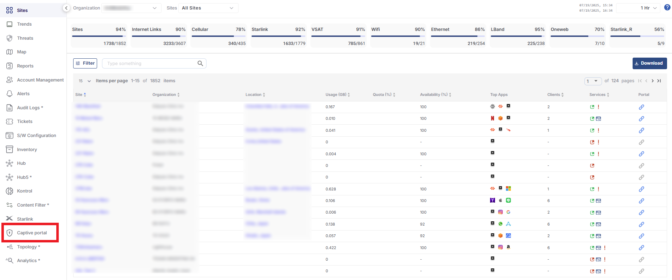Click the search magnifier icon
The height and width of the screenshot is (280, 672).
coord(200,64)
